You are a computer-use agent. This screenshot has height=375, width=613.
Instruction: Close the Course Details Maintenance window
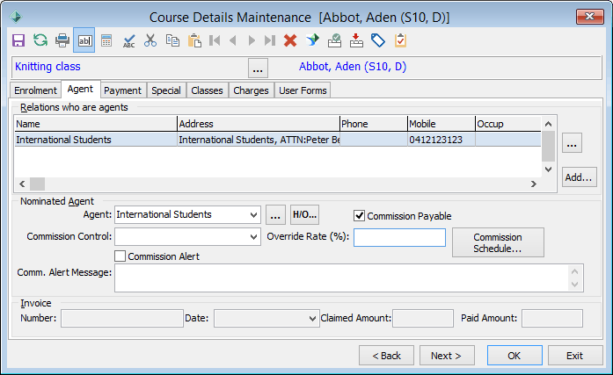(x=589, y=17)
